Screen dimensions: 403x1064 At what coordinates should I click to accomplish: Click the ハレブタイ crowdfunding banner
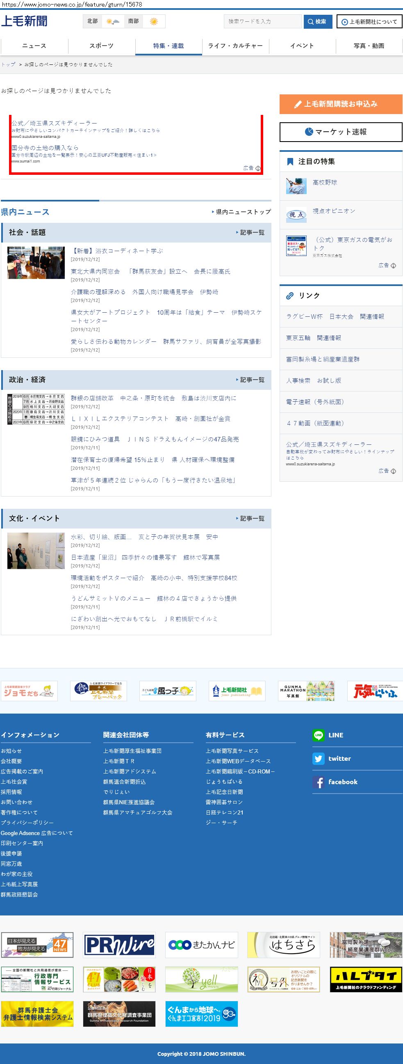click(x=366, y=979)
